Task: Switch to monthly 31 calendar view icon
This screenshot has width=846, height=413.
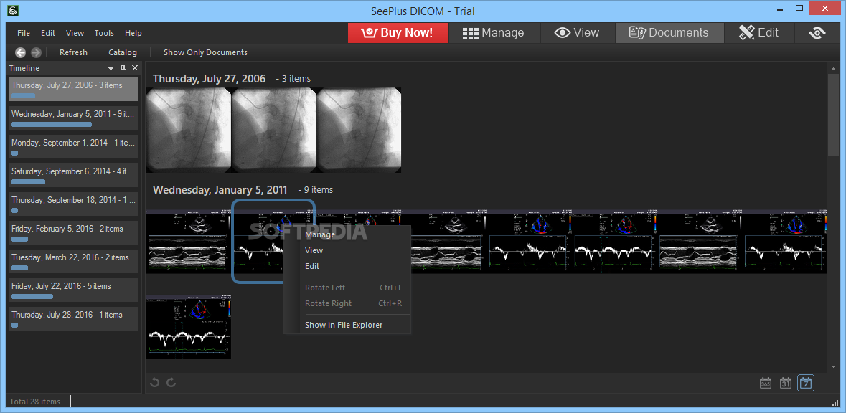Action: point(786,384)
